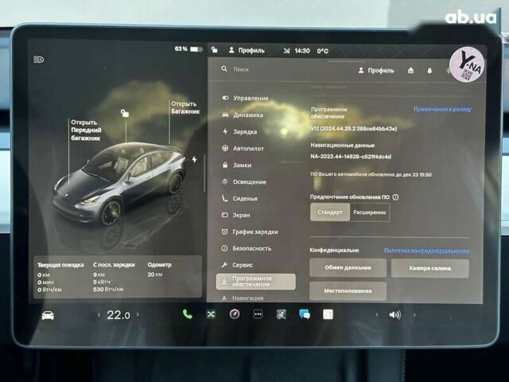Tap the 0°C outside temperature
Viewport: 509px width, 382px height.
tap(322, 51)
